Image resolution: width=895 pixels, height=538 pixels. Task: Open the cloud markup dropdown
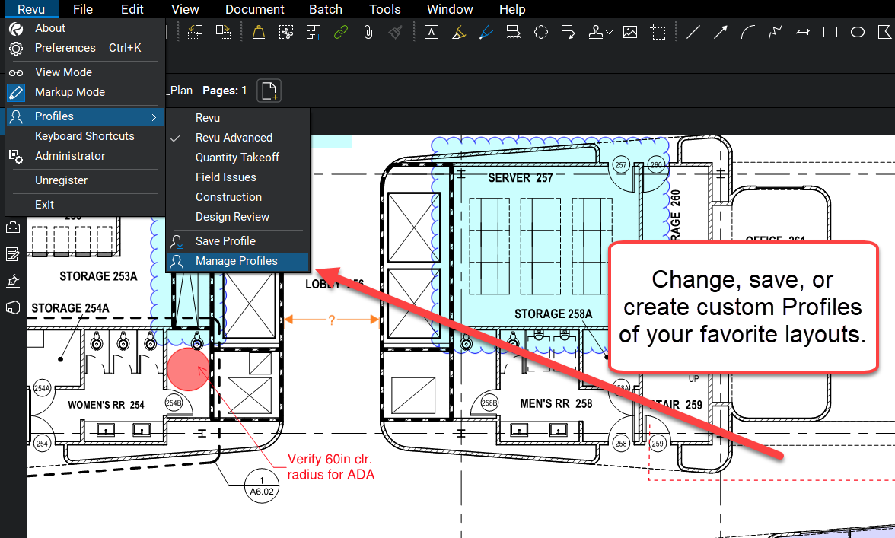coord(541,32)
